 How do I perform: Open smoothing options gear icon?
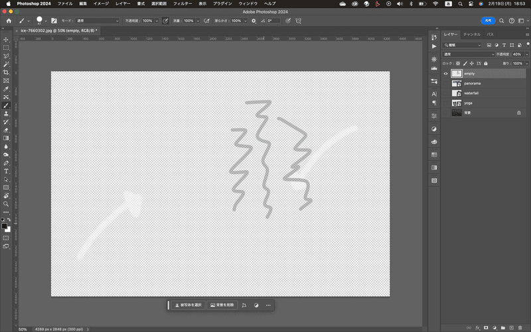pos(254,21)
